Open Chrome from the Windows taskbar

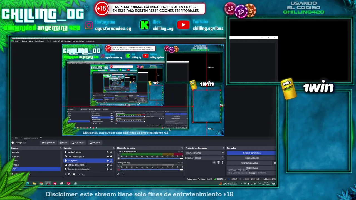point(41,184)
